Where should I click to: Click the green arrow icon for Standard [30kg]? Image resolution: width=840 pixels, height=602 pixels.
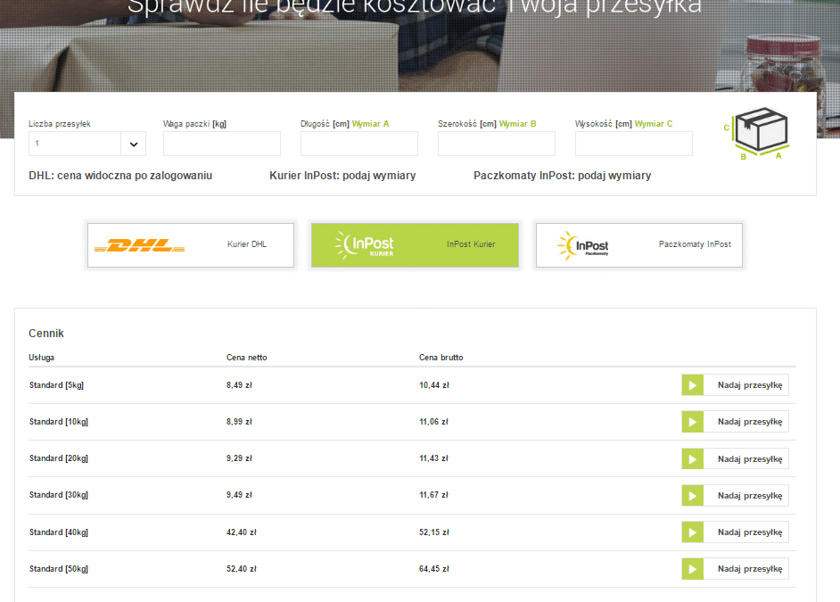[692, 495]
